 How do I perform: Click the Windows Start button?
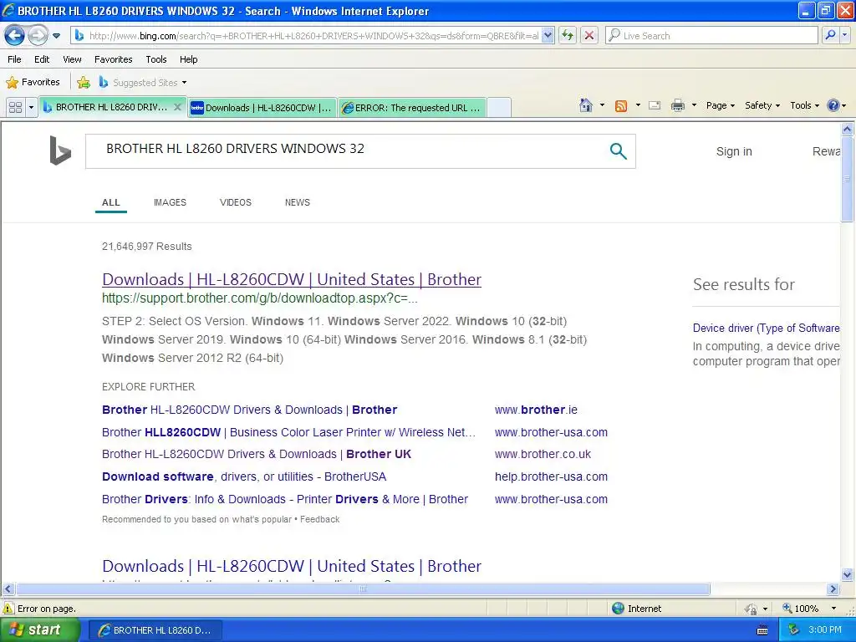(40, 630)
